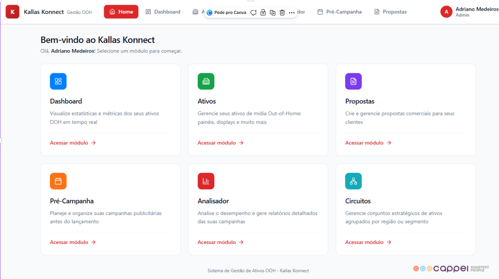Click the trash icon in floating toolbar
This screenshot has width=499, height=279.
282,13
